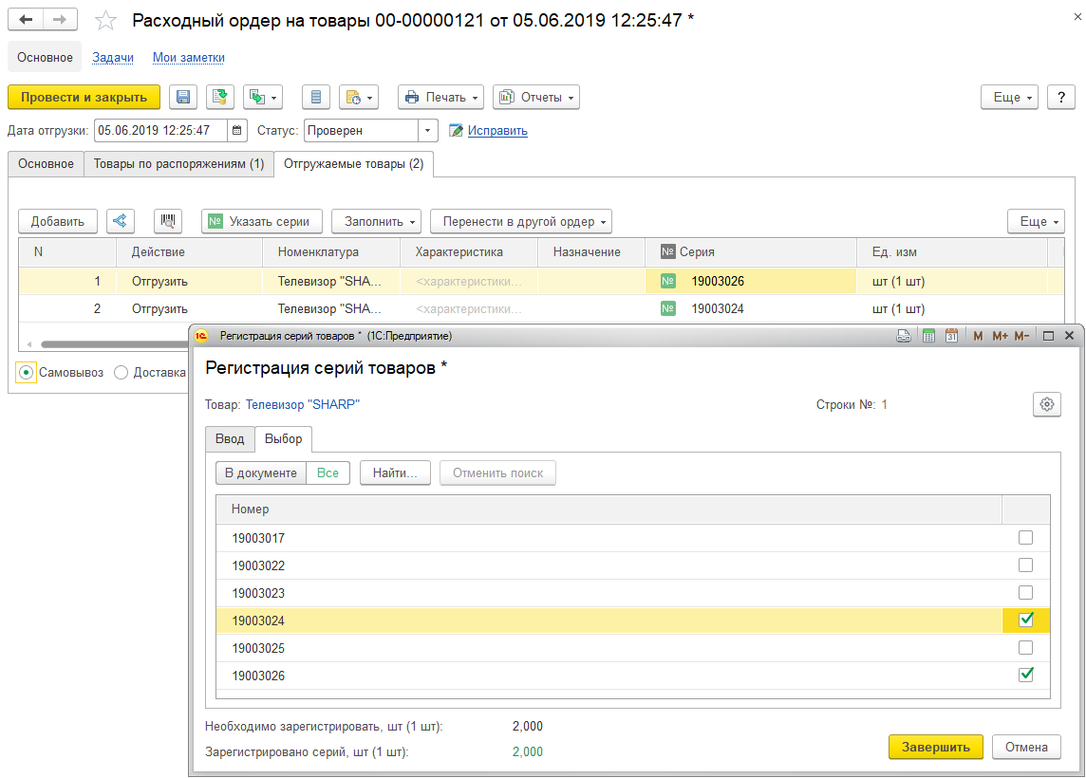This screenshot has height=778, width=1086.
Task: Save document using the floppy disk icon
Action: click(x=183, y=98)
